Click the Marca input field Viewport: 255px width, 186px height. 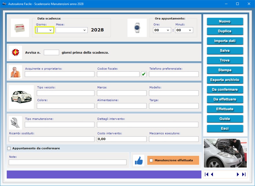122,93
